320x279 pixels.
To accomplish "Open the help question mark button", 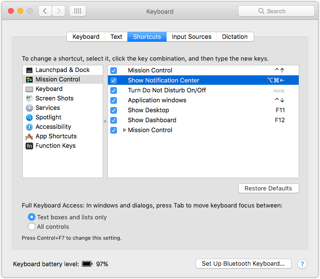I will tap(302, 264).
